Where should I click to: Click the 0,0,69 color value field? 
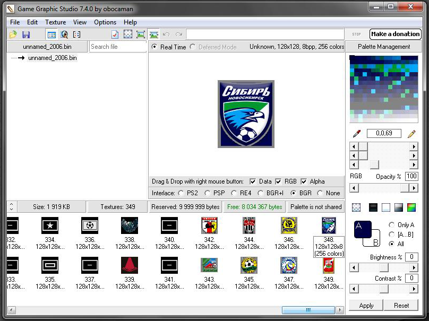[384, 133]
